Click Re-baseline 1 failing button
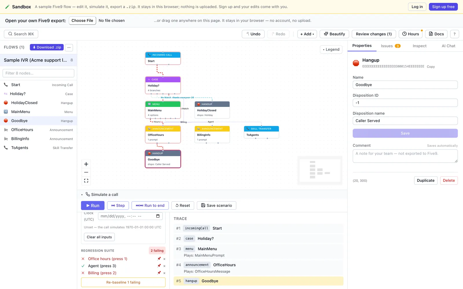 123,282
